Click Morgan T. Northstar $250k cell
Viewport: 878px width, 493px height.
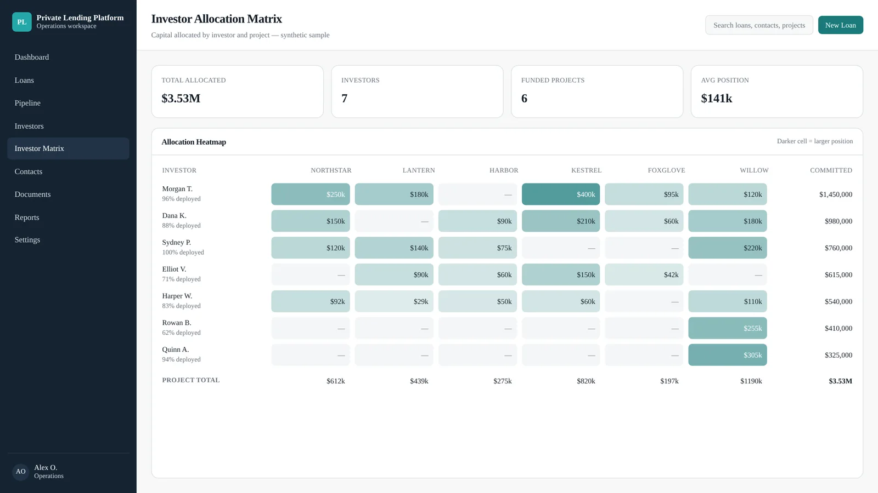311,194
